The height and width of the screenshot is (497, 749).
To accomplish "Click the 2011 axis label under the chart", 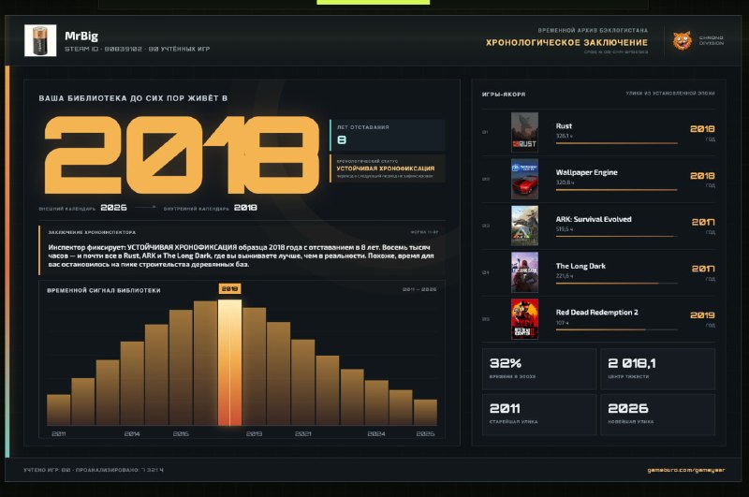I will point(59,434).
